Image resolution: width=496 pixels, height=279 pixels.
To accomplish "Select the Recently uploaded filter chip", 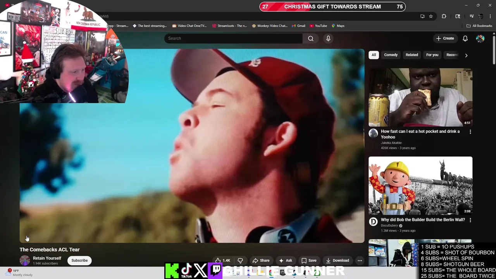I will pyautogui.click(x=452, y=55).
